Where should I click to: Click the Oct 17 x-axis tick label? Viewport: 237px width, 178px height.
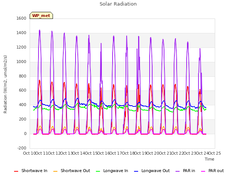click(116, 153)
